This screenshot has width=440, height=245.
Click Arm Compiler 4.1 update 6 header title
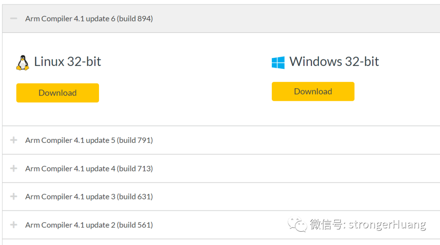coord(89,18)
